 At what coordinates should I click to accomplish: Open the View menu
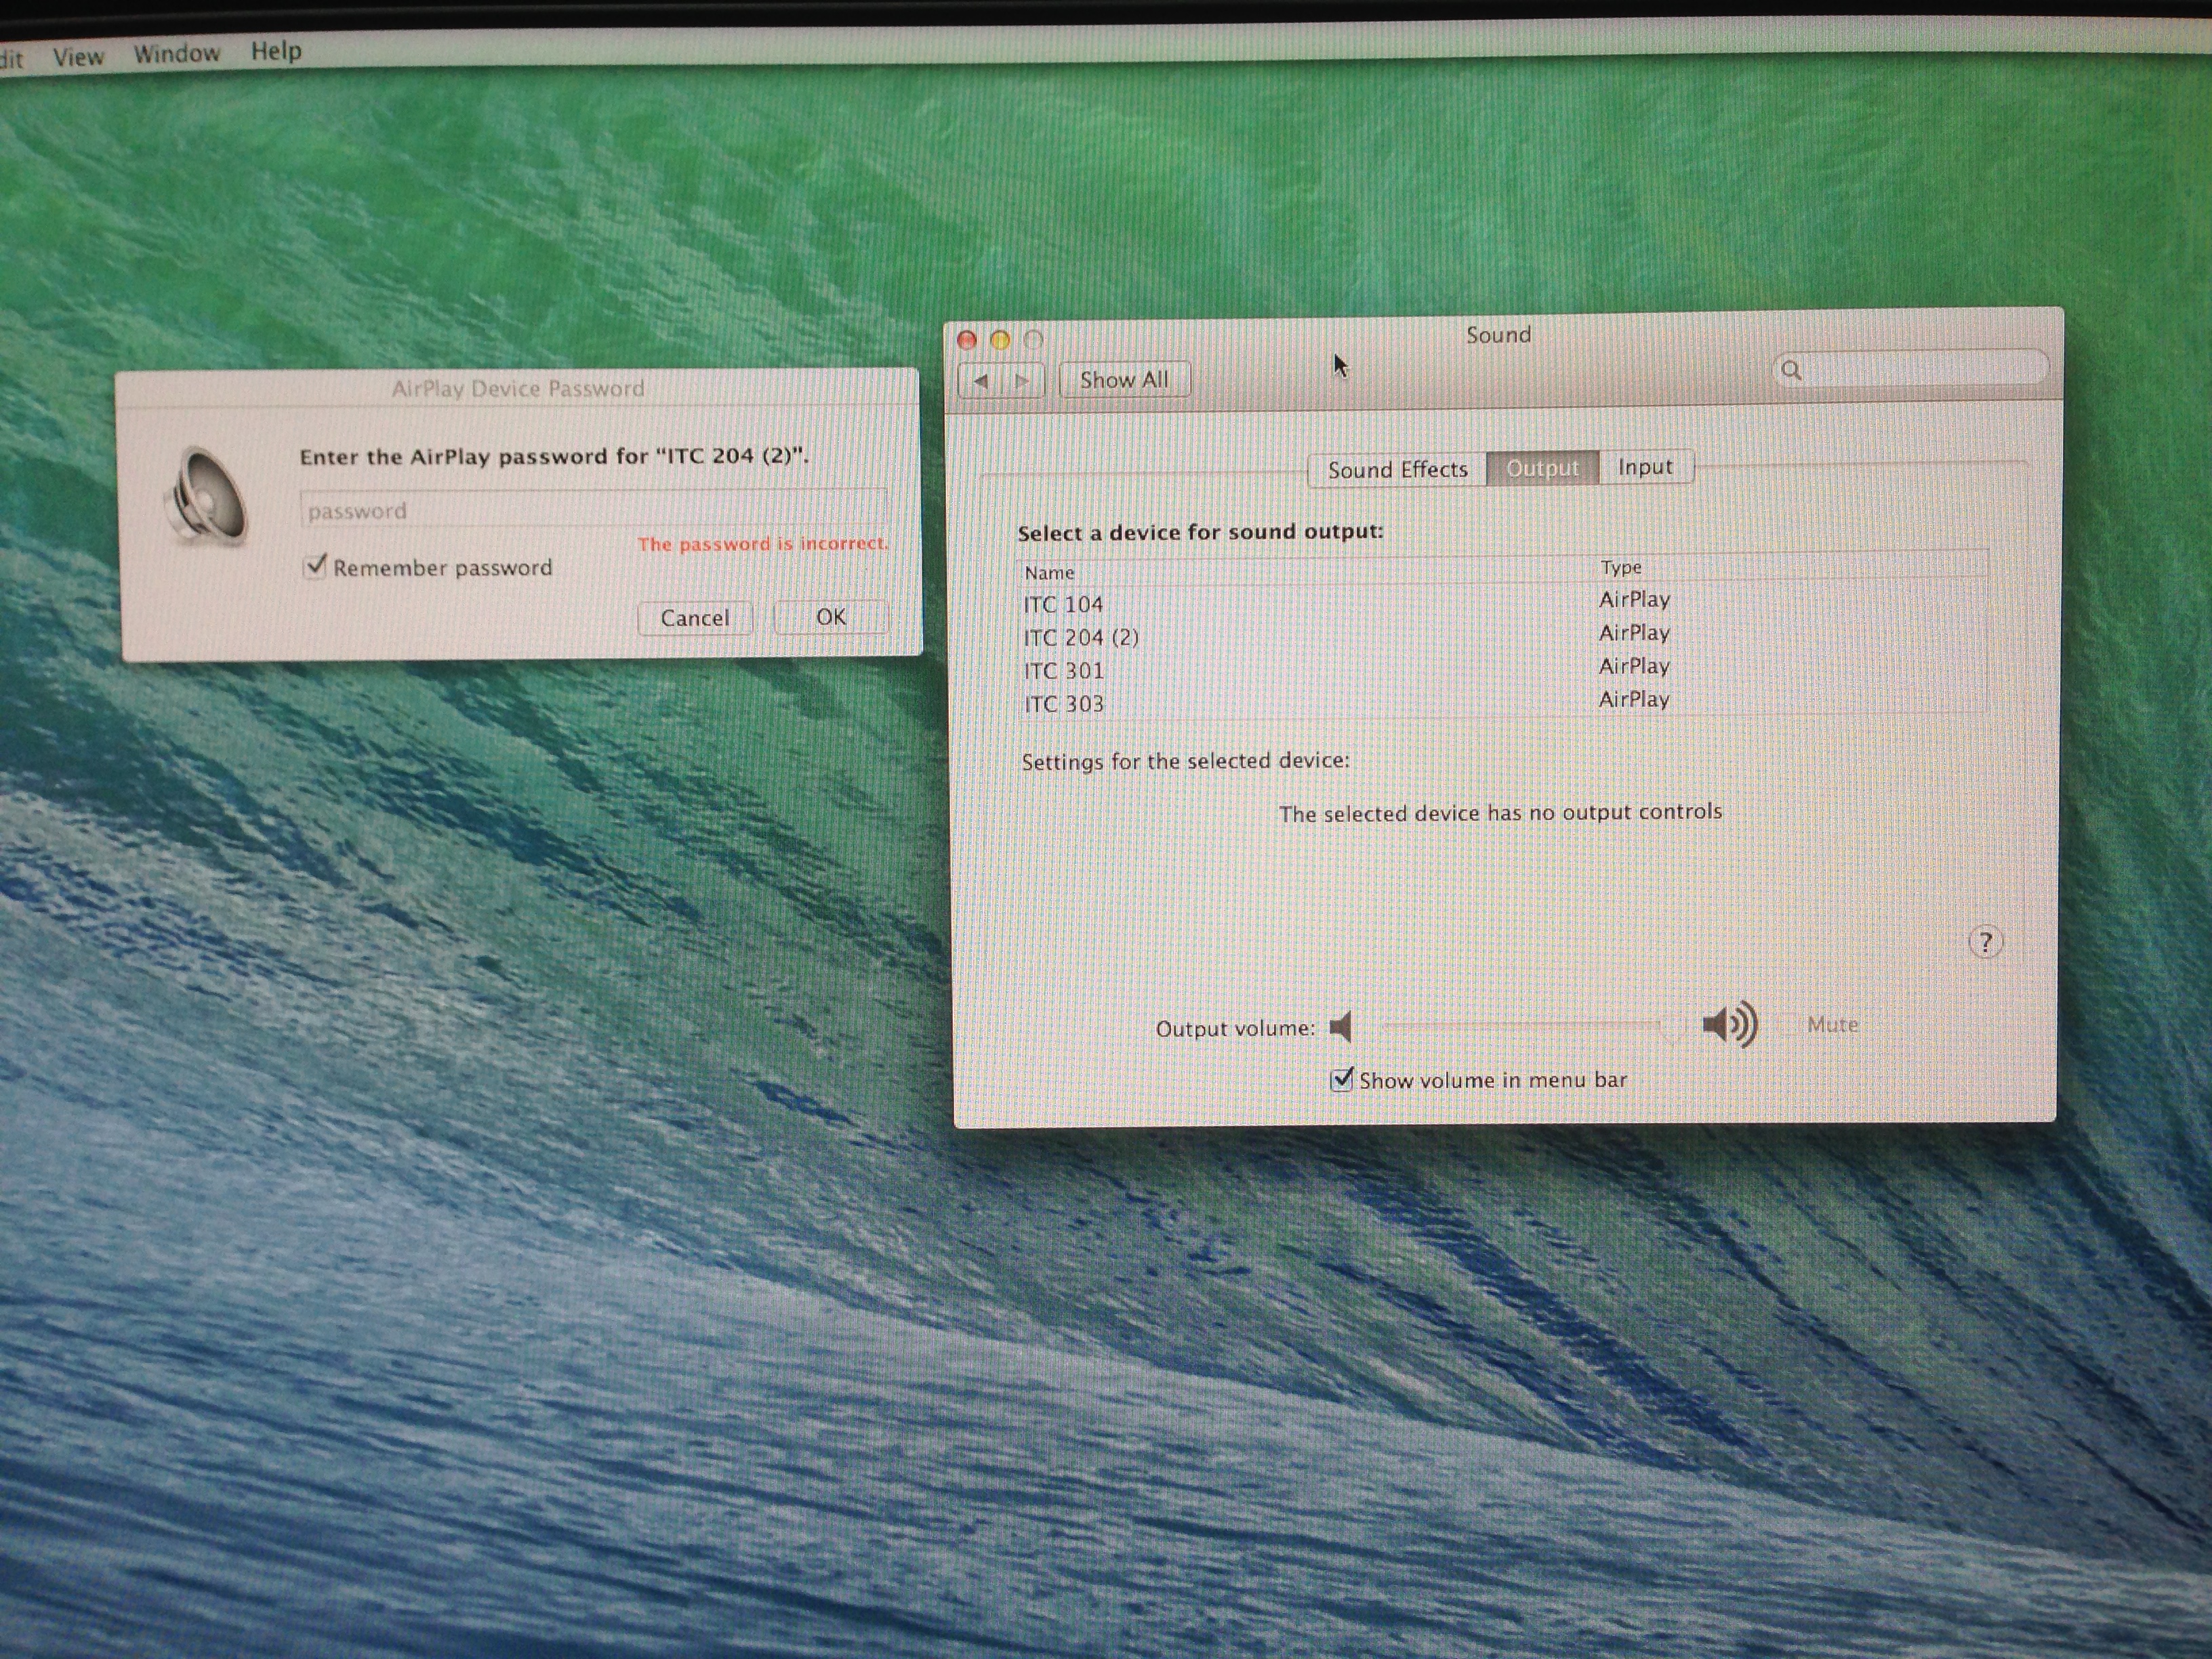[78, 57]
